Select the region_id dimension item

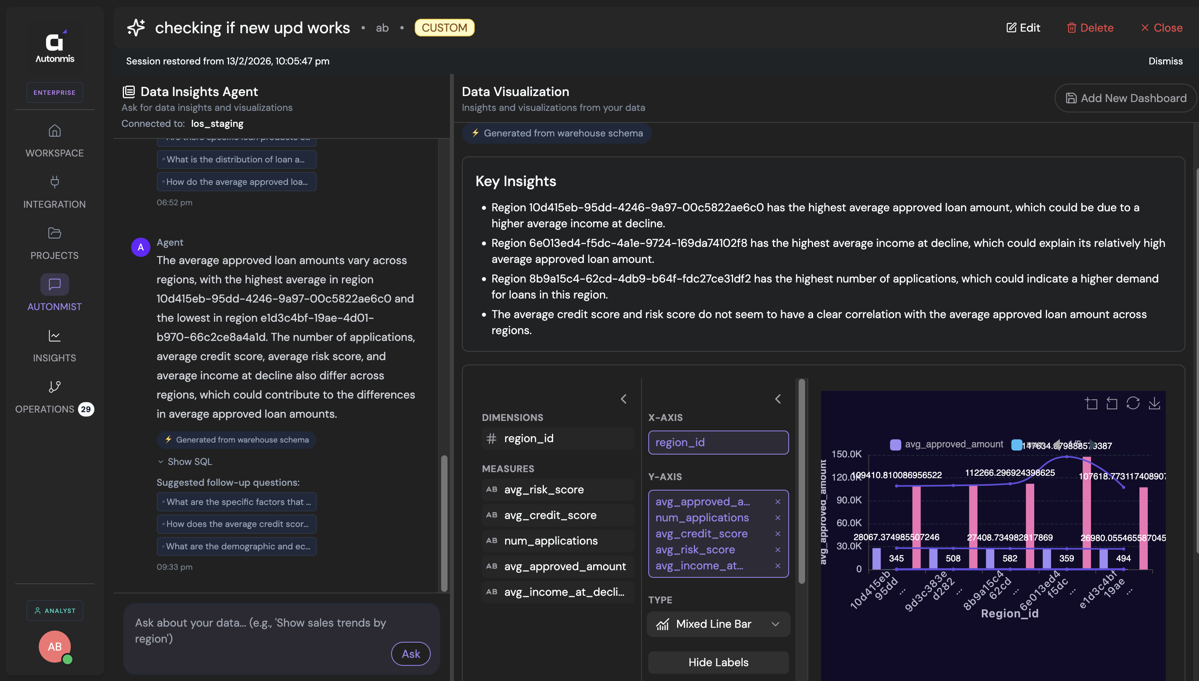coord(528,438)
